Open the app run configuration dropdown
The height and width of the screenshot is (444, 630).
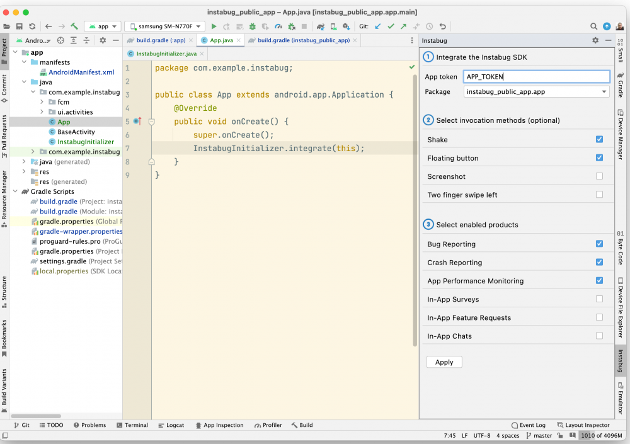pos(103,26)
